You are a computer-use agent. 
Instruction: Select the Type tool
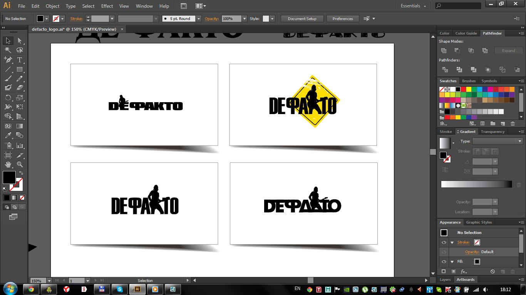tap(20, 60)
